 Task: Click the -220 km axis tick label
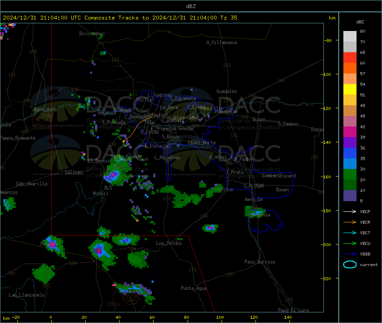pyautogui.click(x=326, y=278)
